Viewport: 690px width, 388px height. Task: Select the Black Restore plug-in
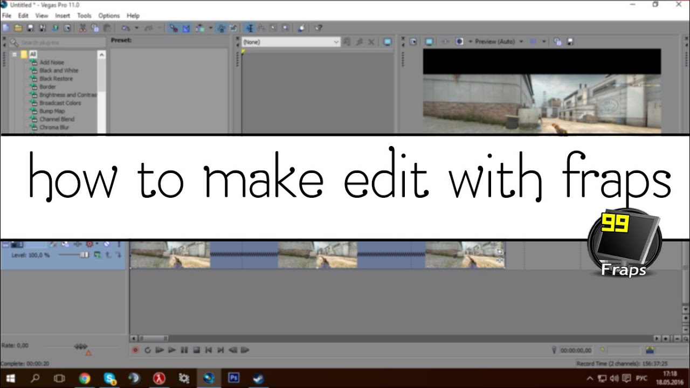click(x=56, y=79)
